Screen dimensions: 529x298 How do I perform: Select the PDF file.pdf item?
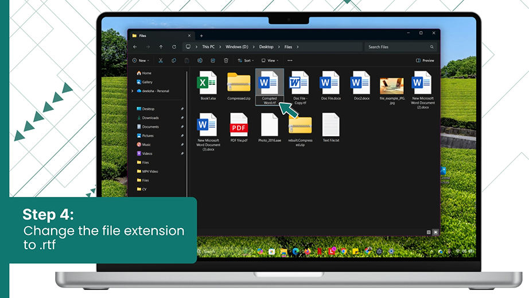click(239, 127)
